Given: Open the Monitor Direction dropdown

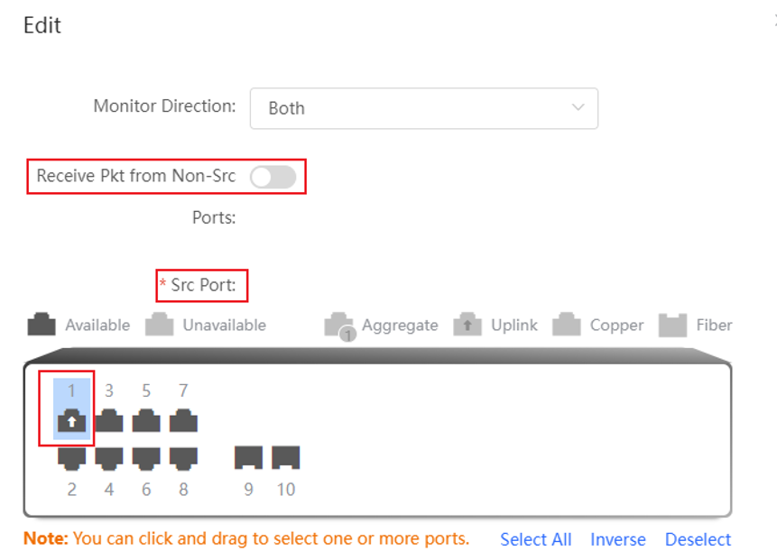Looking at the screenshot, I should point(423,108).
